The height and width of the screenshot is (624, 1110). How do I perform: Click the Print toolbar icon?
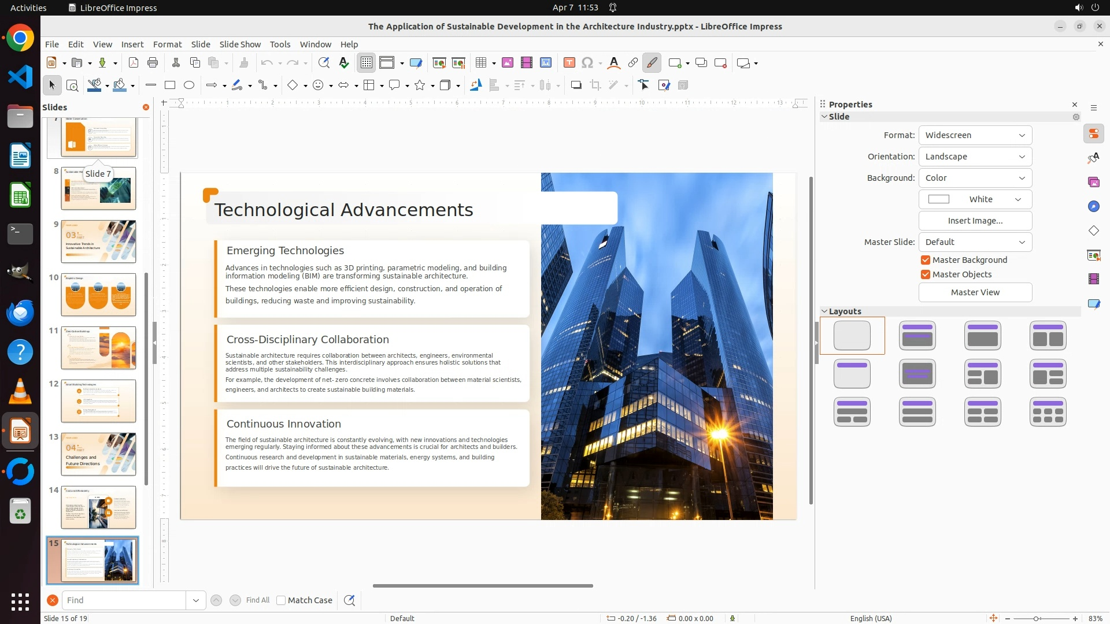[x=153, y=63]
